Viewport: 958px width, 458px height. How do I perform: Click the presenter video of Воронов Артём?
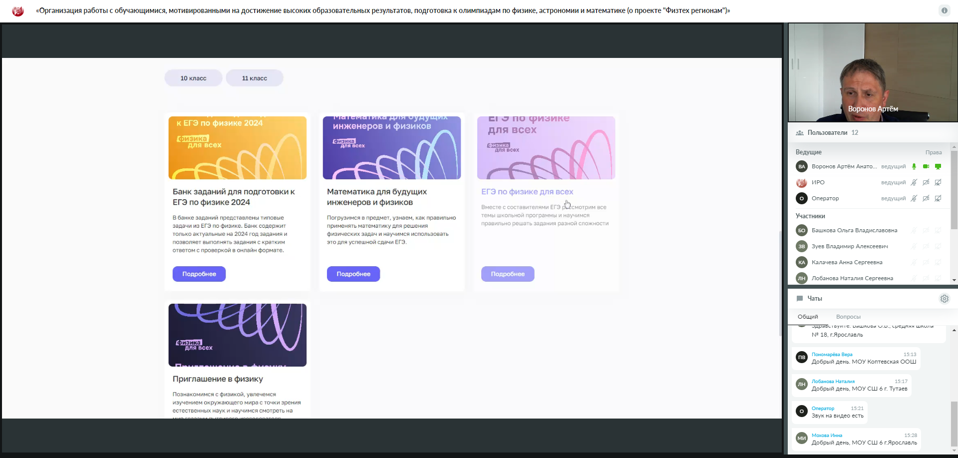point(873,72)
